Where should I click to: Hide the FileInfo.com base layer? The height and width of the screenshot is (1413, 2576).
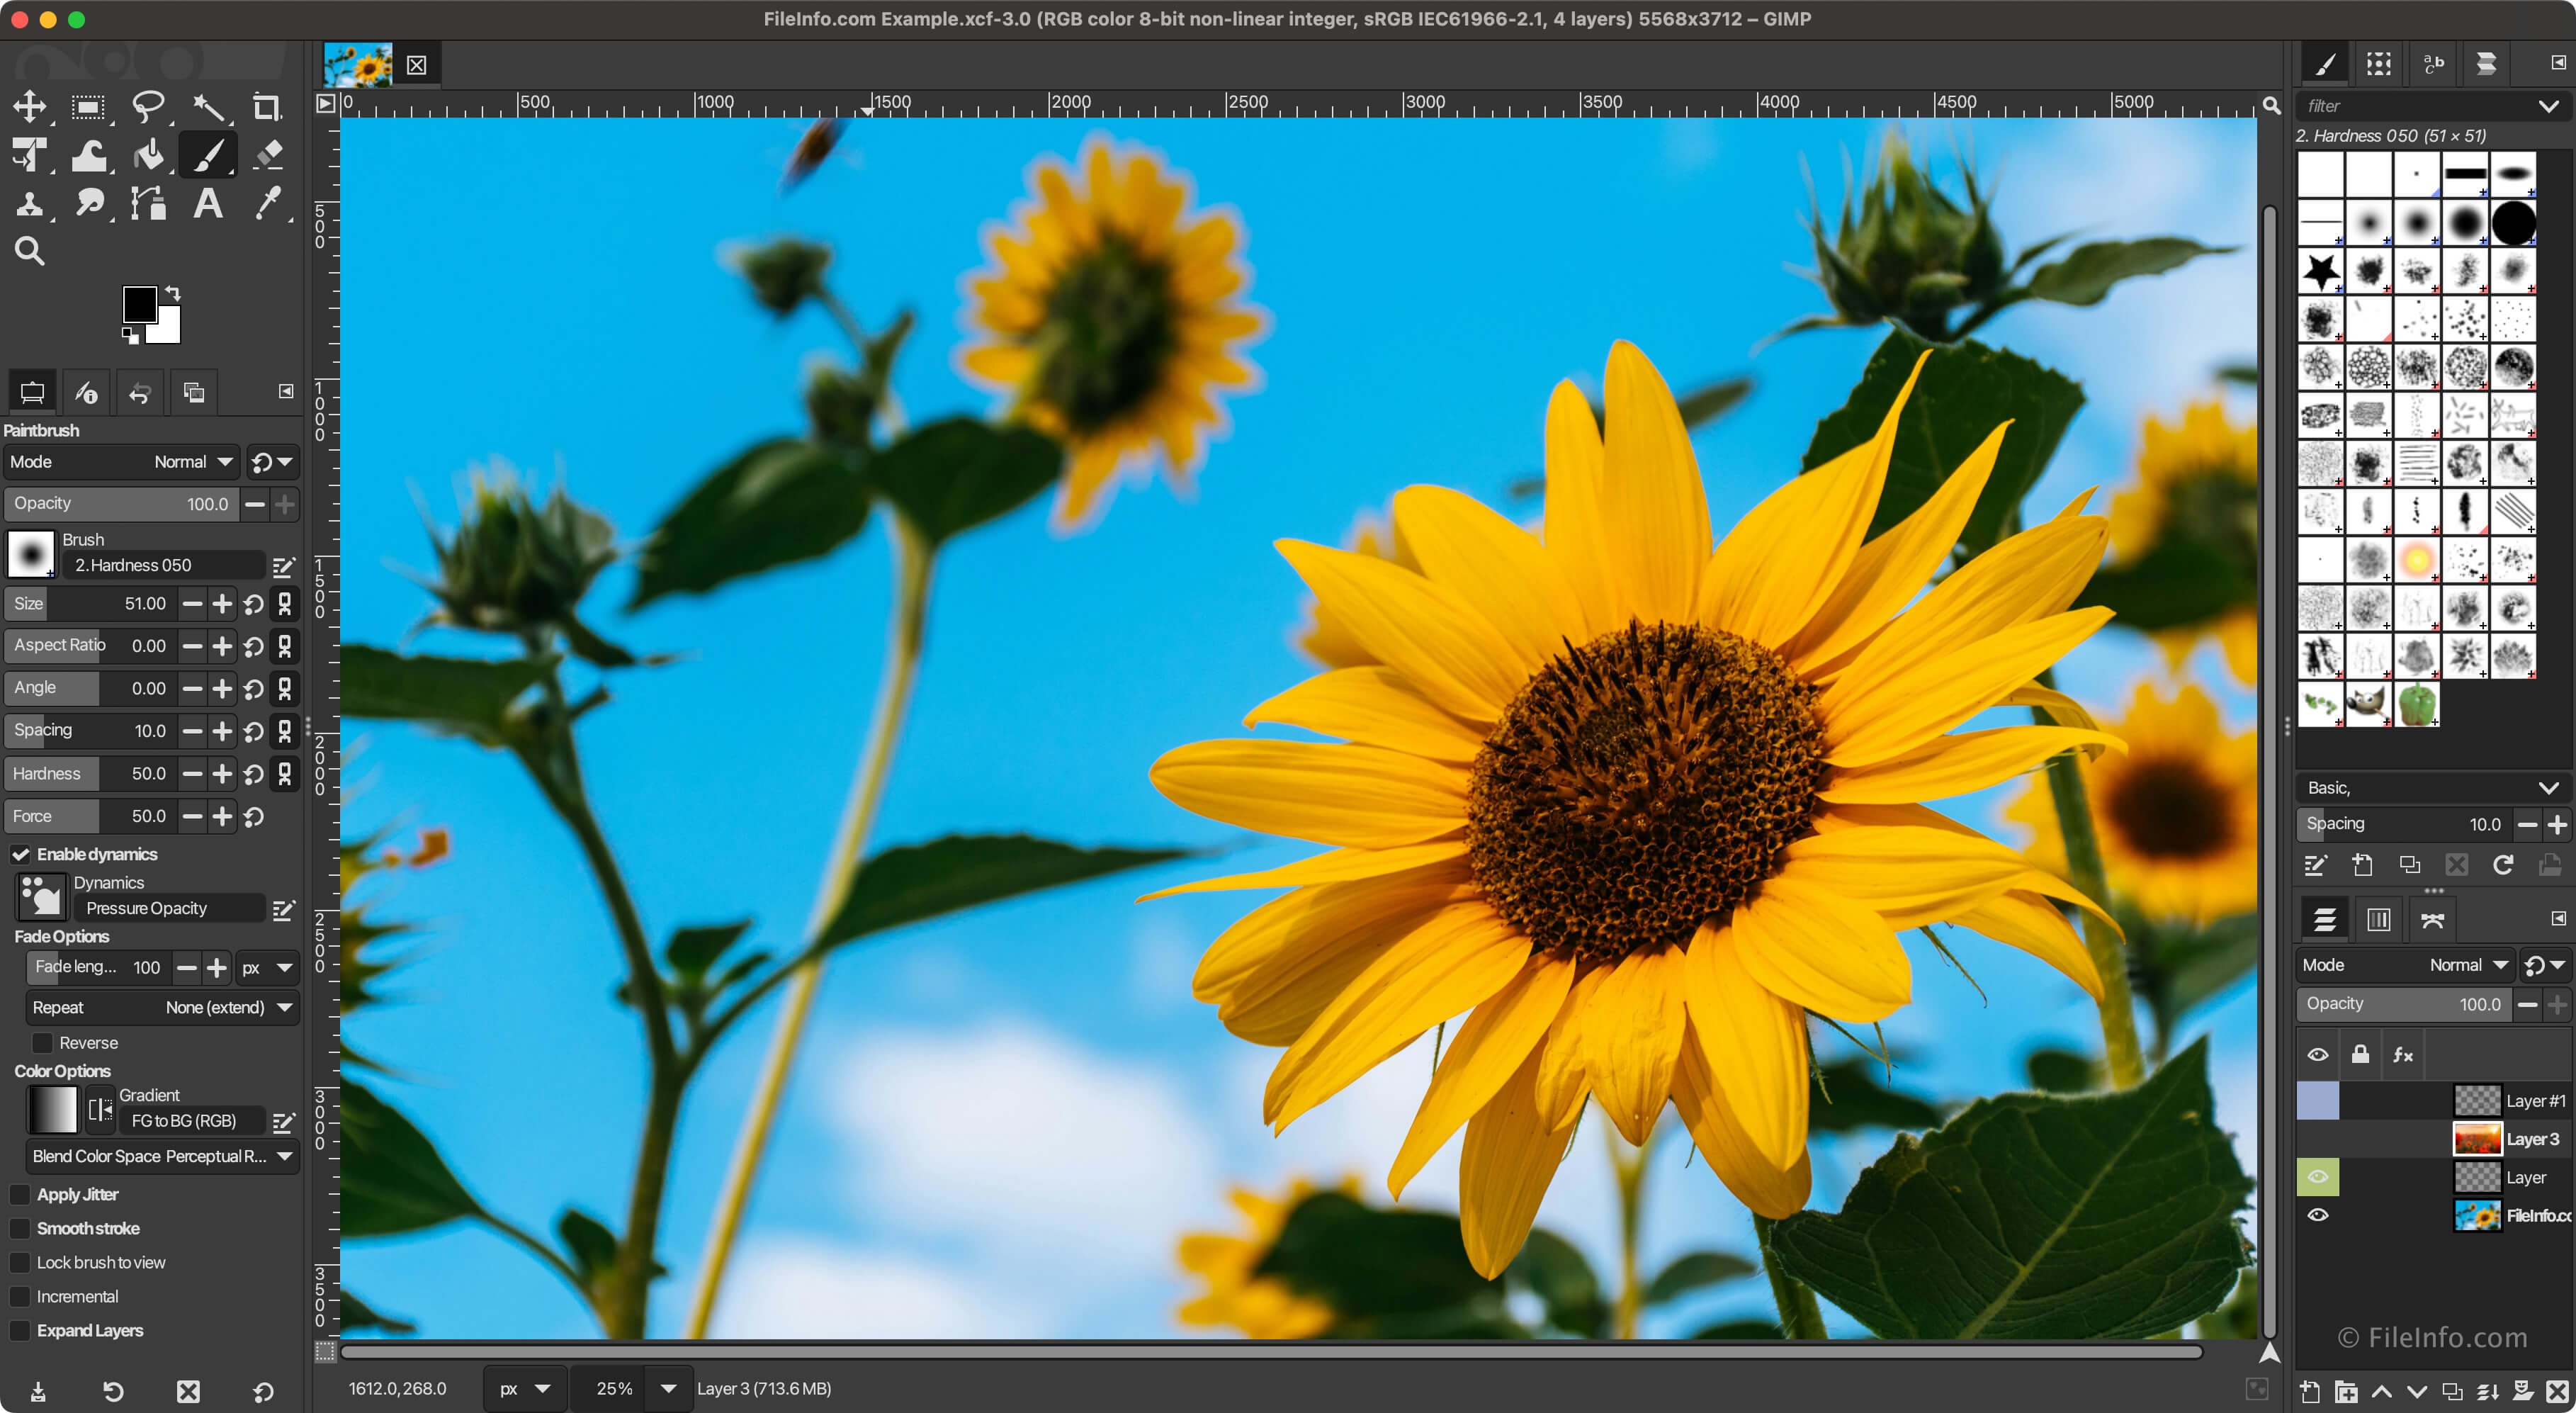point(2317,1215)
